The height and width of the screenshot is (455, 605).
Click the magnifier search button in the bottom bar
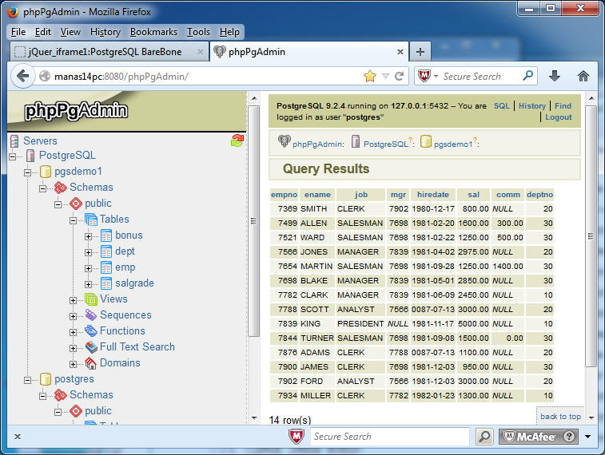coord(484,437)
